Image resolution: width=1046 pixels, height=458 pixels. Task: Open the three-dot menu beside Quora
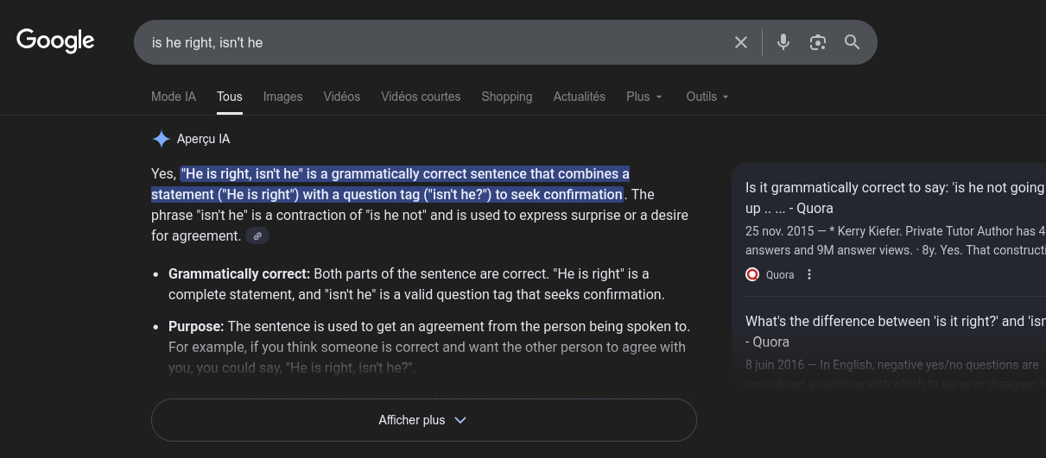tap(809, 274)
